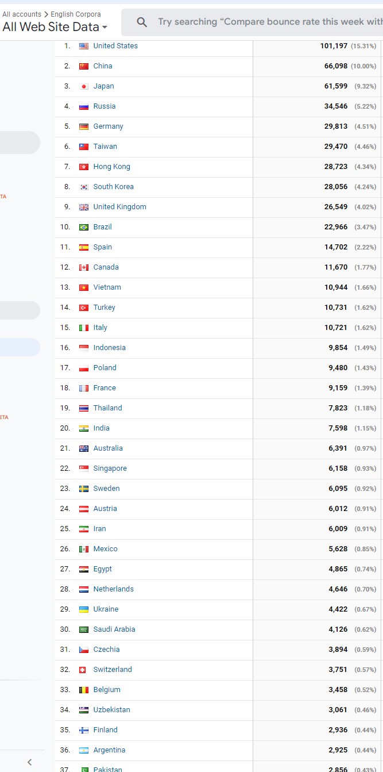Open the India country link
The image size is (383, 772).
(x=102, y=428)
